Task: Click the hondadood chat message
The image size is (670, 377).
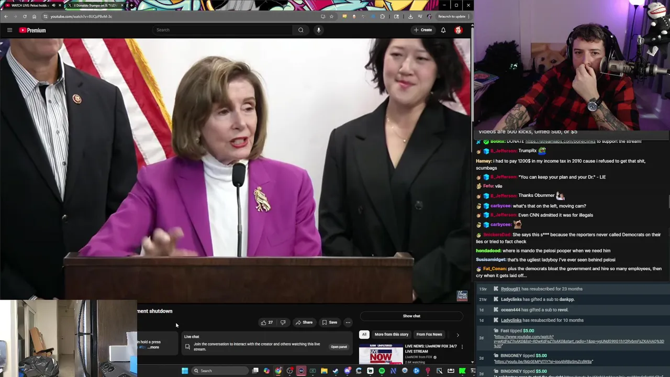Action: 543,251
